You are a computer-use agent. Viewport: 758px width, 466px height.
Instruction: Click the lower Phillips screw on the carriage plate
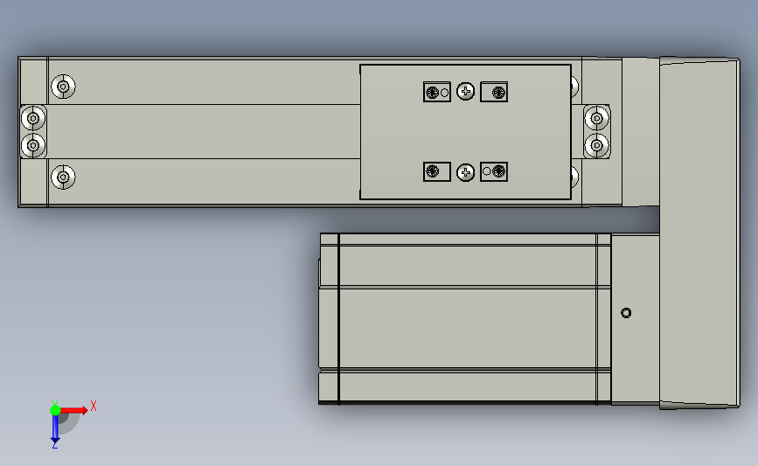point(465,172)
